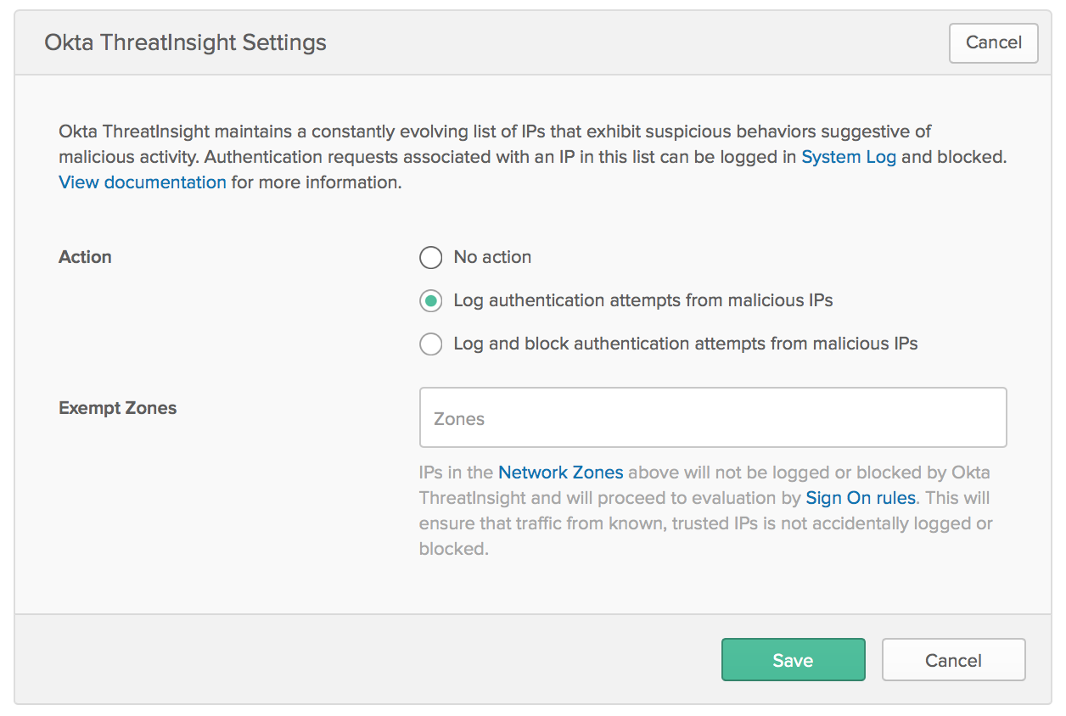Click the "Log and block authentication attempts" label

[685, 344]
